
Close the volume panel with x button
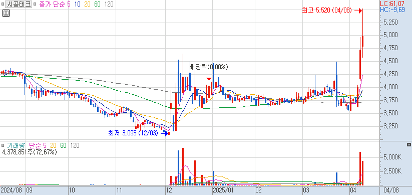(408, 145)
